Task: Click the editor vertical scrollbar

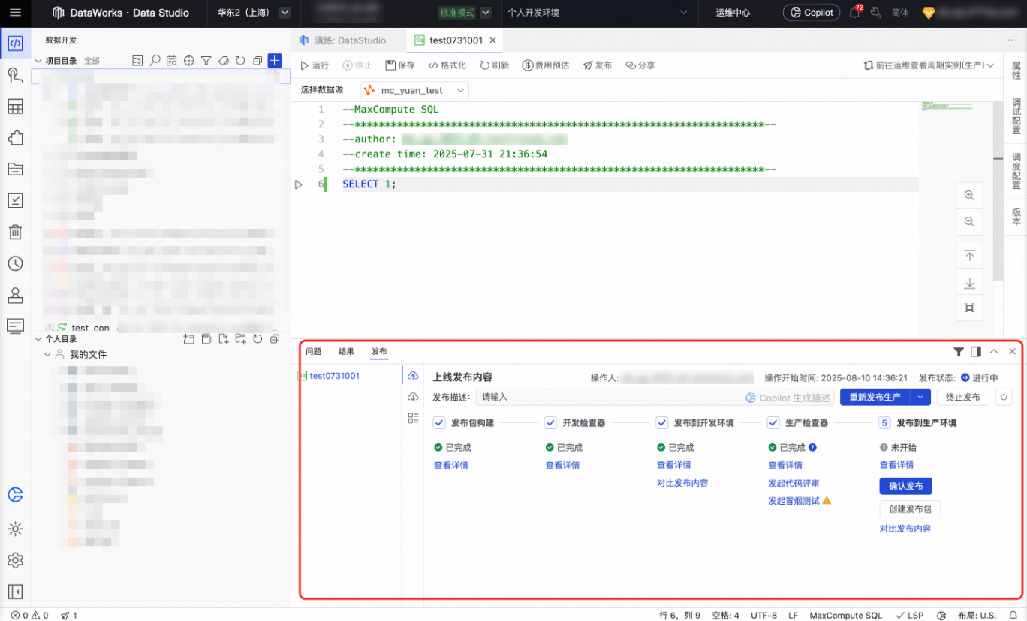Action: (998, 190)
